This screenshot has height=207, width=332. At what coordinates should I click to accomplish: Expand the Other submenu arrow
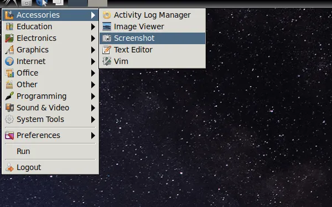[x=93, y=84]
